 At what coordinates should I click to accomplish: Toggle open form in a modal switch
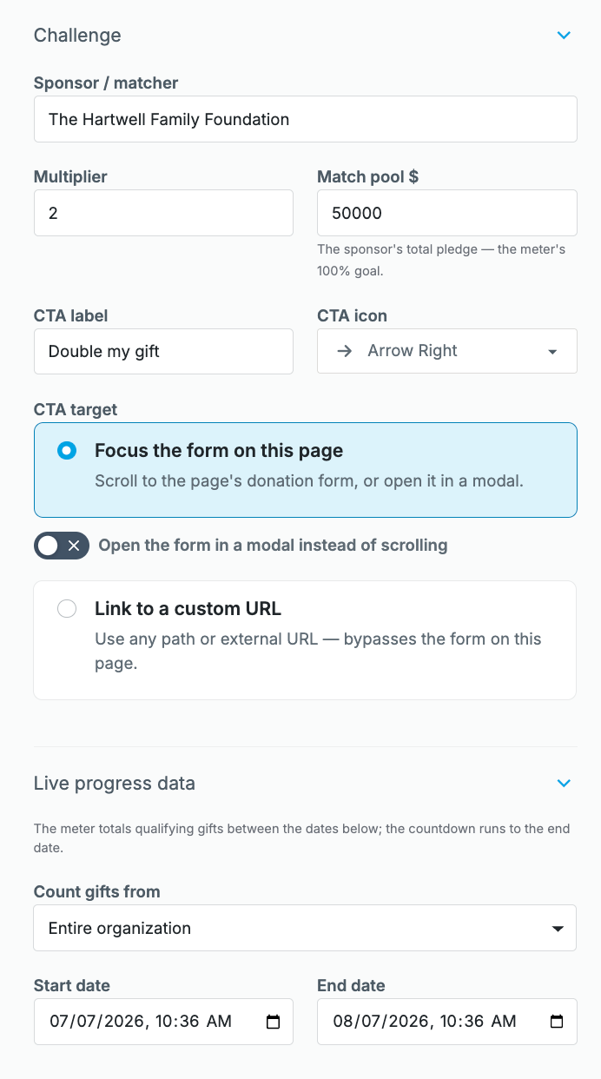click(x=62, y=546)
